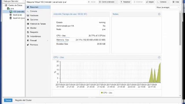
Task: Select the Hardware section
Action: tap(38, 15)
